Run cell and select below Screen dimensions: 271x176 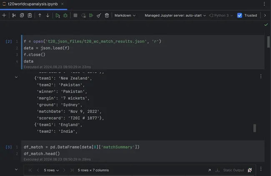coord(58,15)
